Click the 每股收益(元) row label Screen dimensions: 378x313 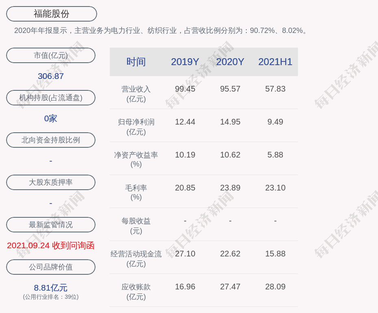tap(136, 225)
